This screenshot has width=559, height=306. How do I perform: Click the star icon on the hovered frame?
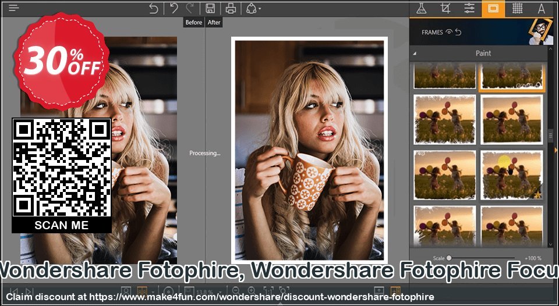[537, 194]
